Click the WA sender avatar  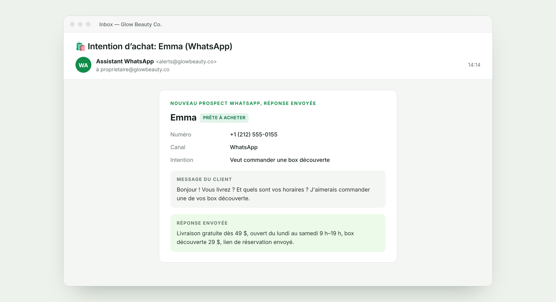[83, 65]
